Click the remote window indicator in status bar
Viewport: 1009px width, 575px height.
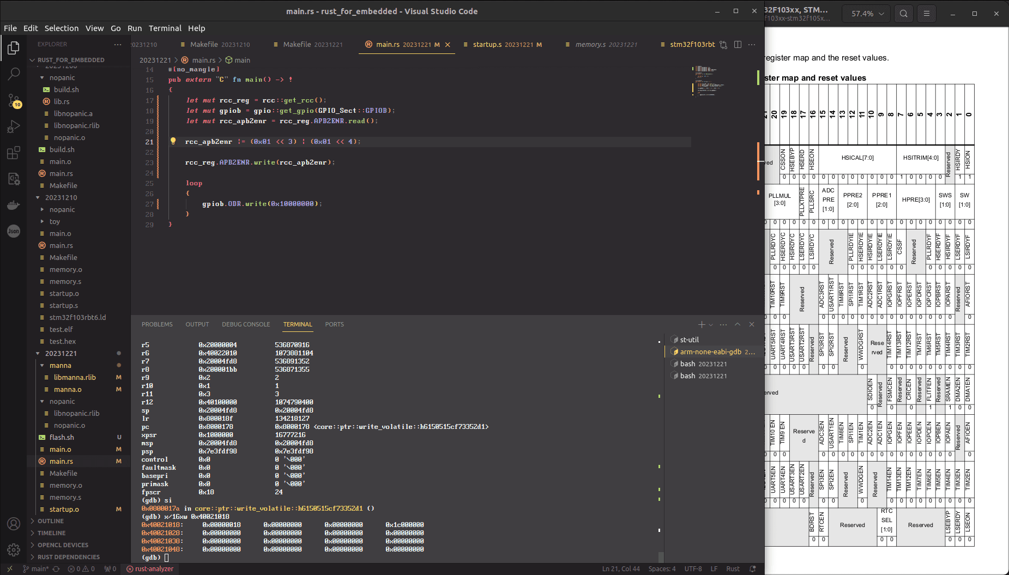click(9, 568)
